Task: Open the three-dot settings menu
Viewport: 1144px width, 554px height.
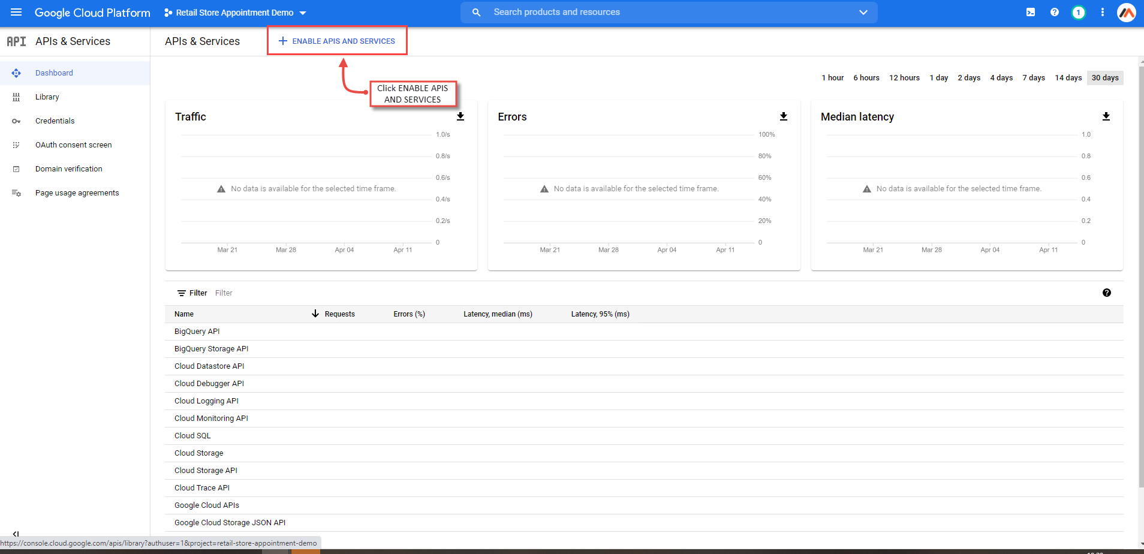Action: pyautogui.click(x=1102, y=12)
